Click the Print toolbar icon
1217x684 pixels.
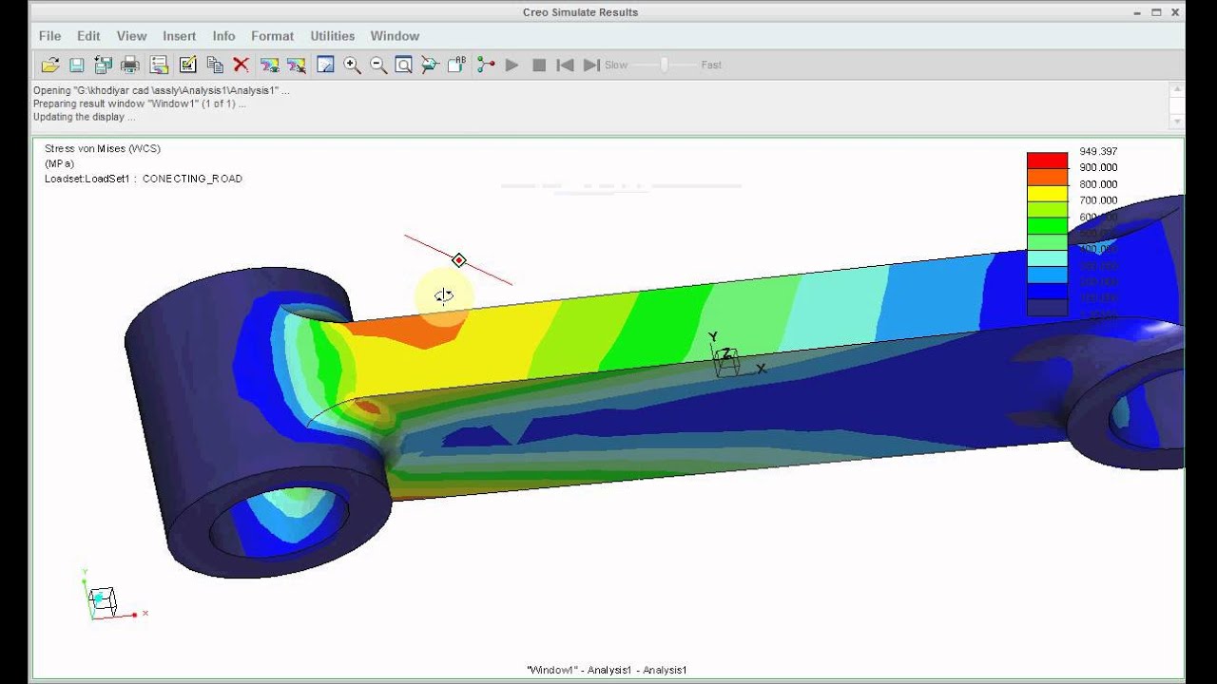(131, 65)
